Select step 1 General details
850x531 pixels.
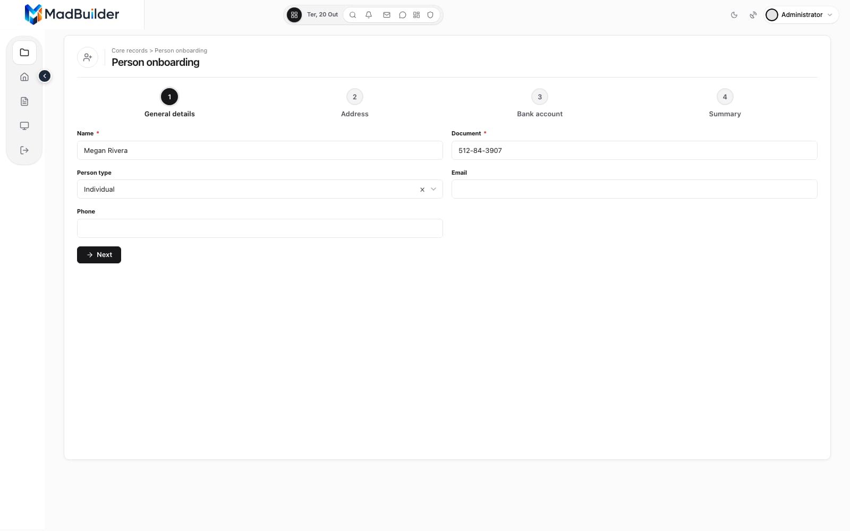point(169,103)
